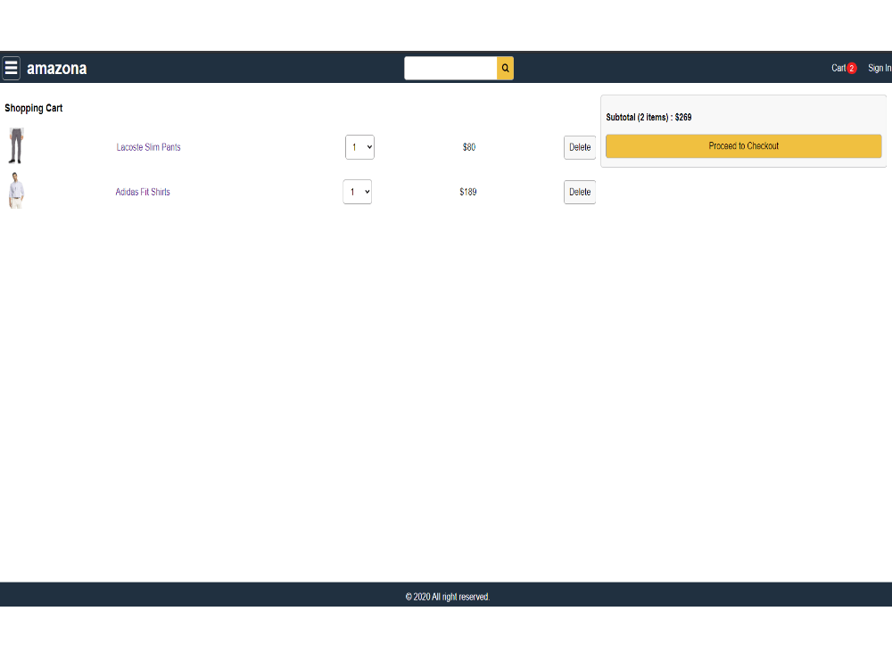892x669 pixels.
Task: Click Proceed to Checkout
Action: [743, 145]
